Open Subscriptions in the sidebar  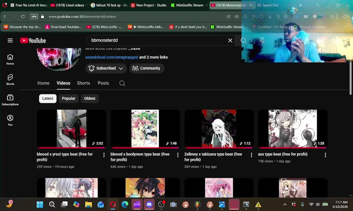(10, 100)
